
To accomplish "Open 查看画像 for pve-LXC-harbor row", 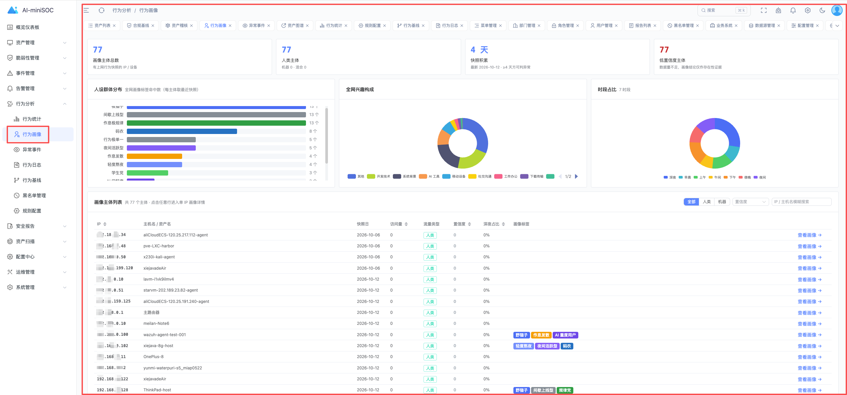I will [809, 246].
